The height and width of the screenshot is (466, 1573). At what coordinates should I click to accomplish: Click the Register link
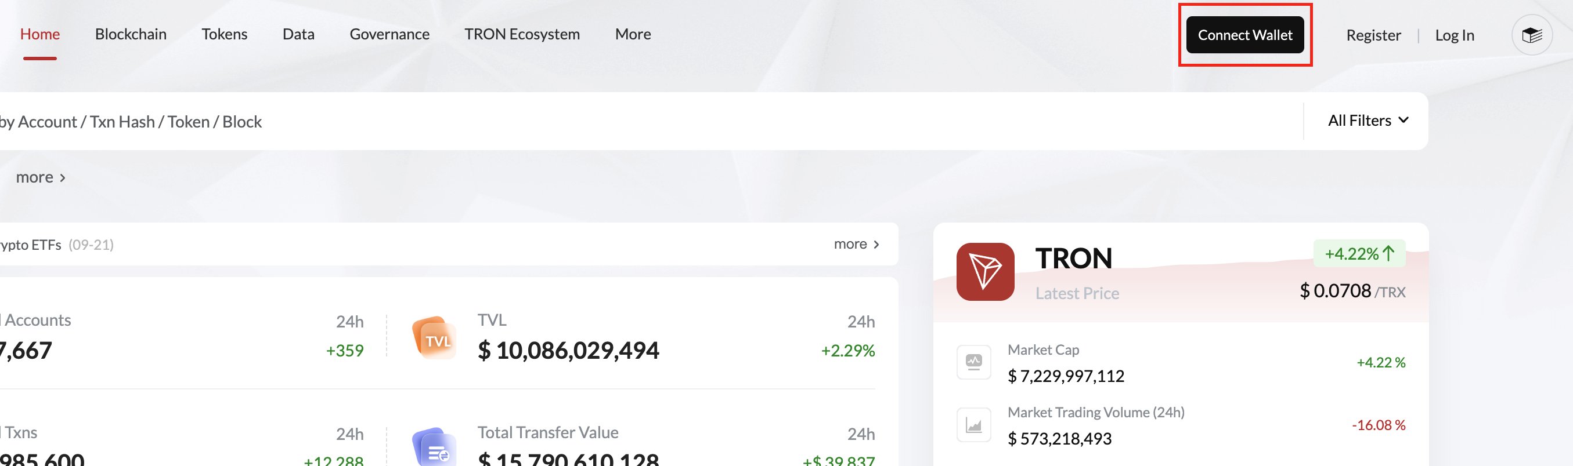[x=1373, y=35]
